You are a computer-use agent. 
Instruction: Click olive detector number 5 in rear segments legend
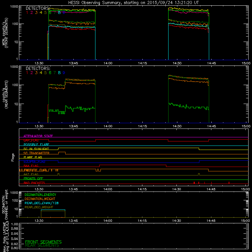point(45,73)
